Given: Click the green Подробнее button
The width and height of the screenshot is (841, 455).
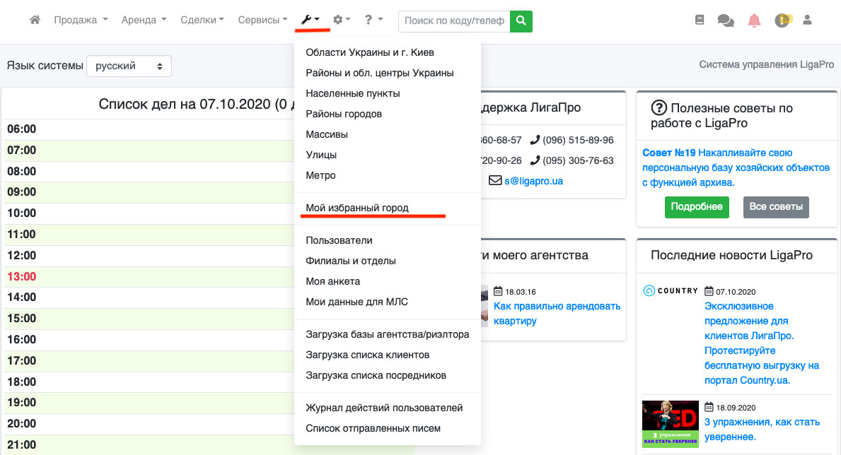Looking at the screenshot, I should click(x=697, y=207).
